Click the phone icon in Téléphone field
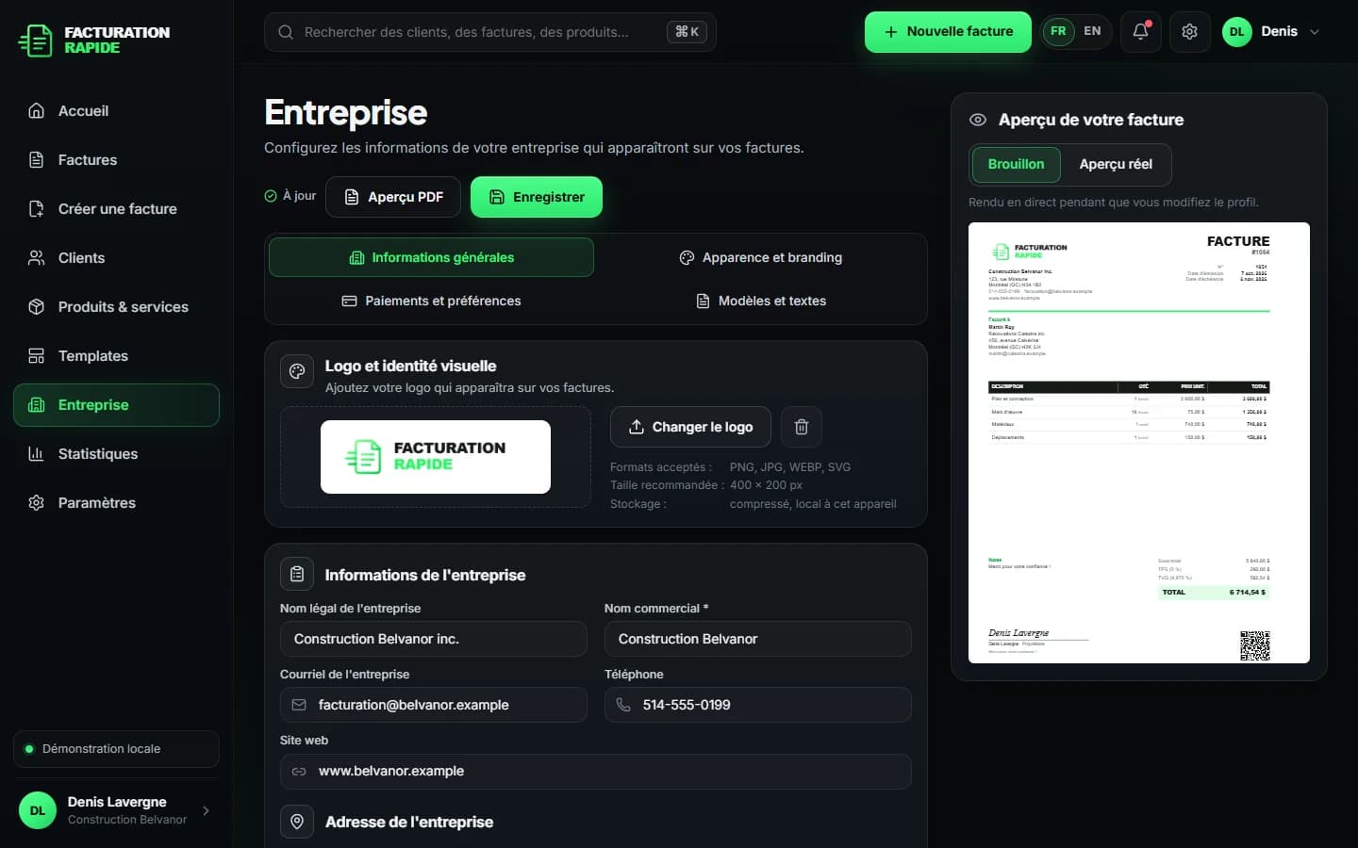 [x=623, y=705]
